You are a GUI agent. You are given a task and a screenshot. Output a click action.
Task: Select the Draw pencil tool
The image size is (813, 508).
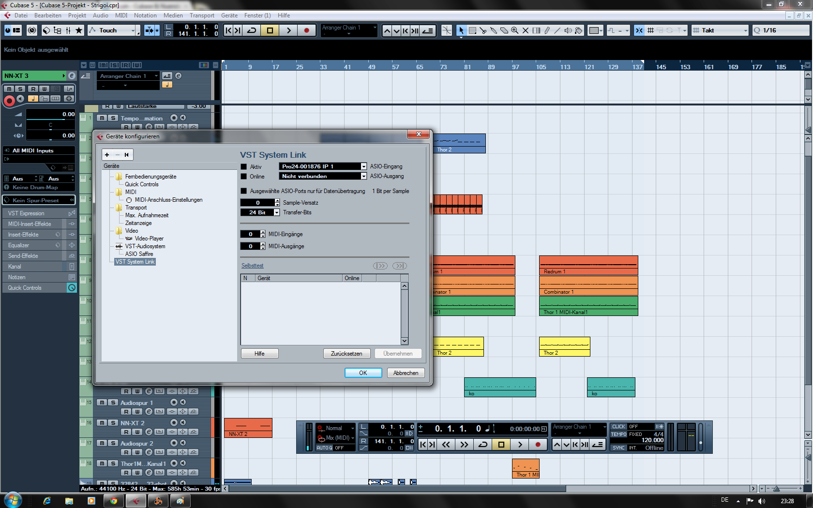(x=547, y=30)
